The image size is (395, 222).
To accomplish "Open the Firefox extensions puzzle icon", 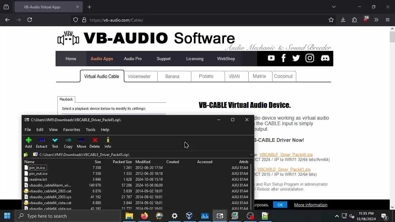I will tap(354, 20).
